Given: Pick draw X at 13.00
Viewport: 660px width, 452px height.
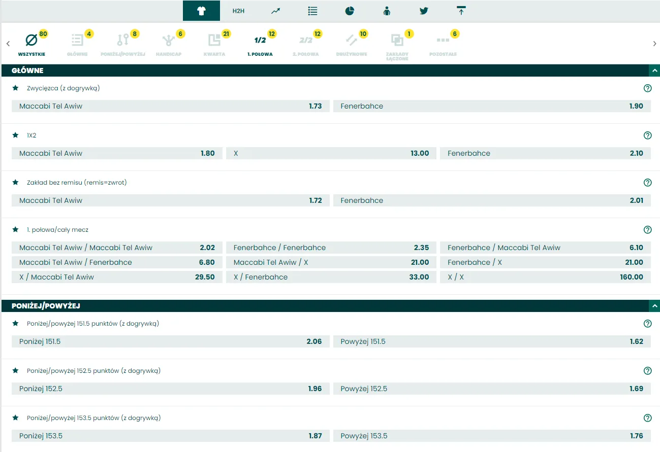Looking at the screenshot, I should point(331,153).
